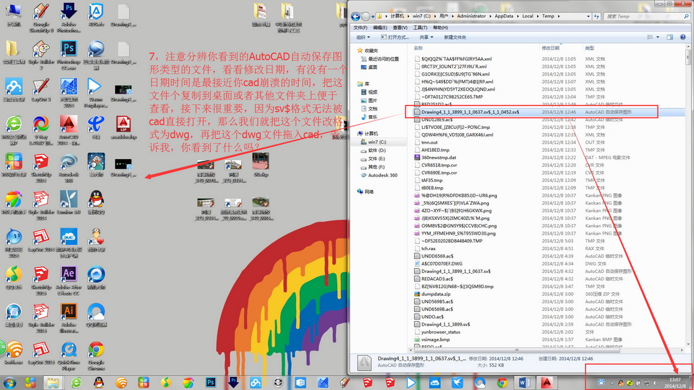Select the AutoCAD 2014 desktop shortcut
This screenshot has height=390, width=694.
(69, 131)
